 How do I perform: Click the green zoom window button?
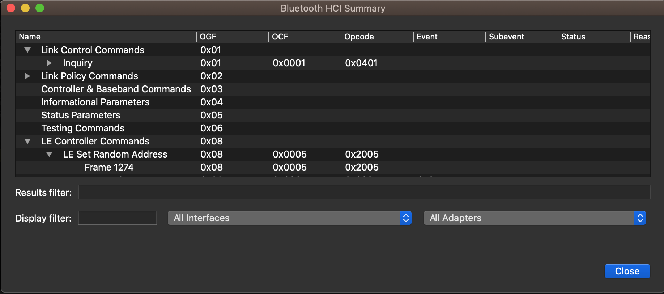pyautogui.click(x=40, y=8)
